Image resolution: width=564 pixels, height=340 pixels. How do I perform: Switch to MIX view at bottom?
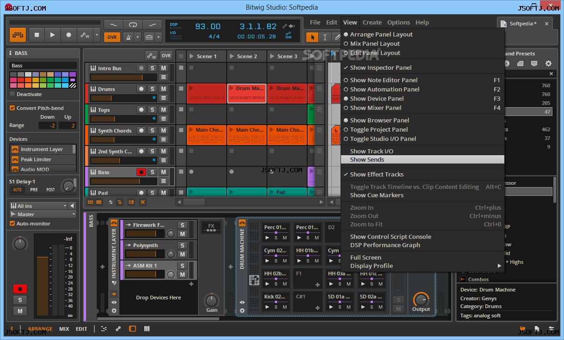pyautogui.click(x=64, y=329)
